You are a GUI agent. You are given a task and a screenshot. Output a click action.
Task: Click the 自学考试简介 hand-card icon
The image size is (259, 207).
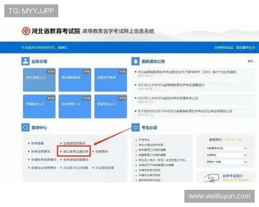point(211,178)
